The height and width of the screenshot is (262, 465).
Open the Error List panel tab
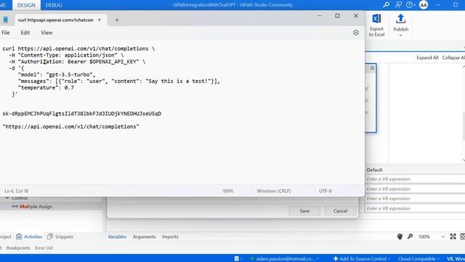coord(44,247)
